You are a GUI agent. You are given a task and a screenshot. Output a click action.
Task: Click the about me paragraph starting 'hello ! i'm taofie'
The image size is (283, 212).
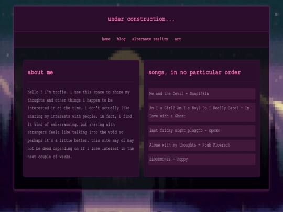[x=81, y=125]
